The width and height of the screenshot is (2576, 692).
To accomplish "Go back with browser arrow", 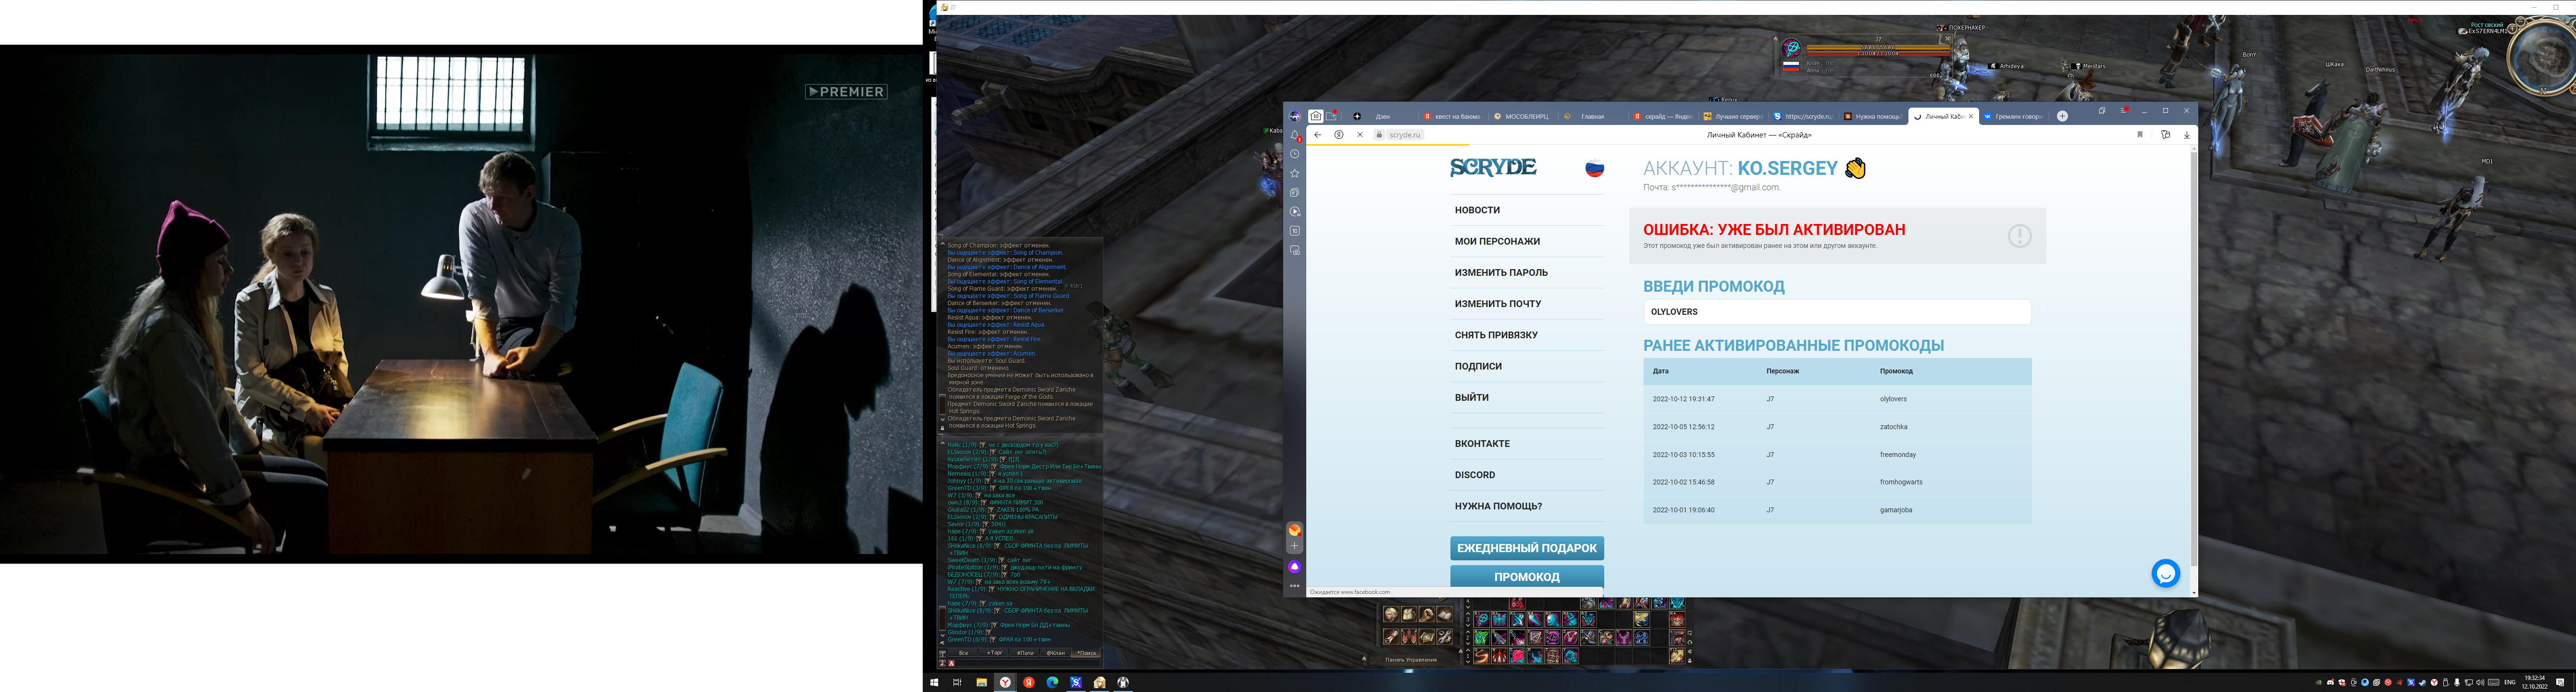I will pos(1318,135).
